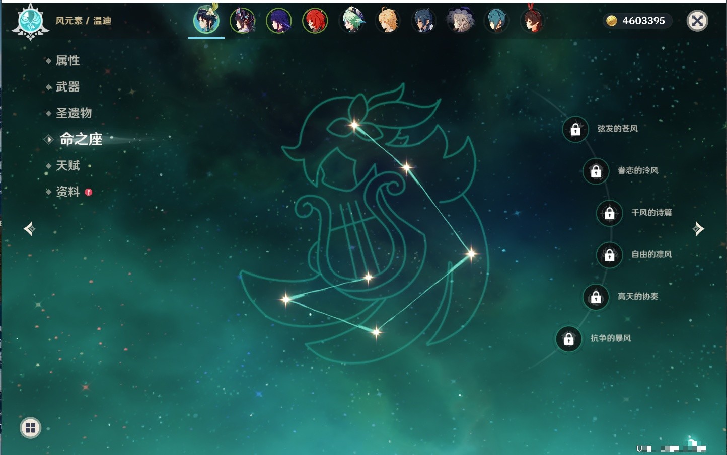Select the purple-haired Raiden Shogun avatar
Image resolution: width=727 pixels, height=455 pixels.
[278, 21]
